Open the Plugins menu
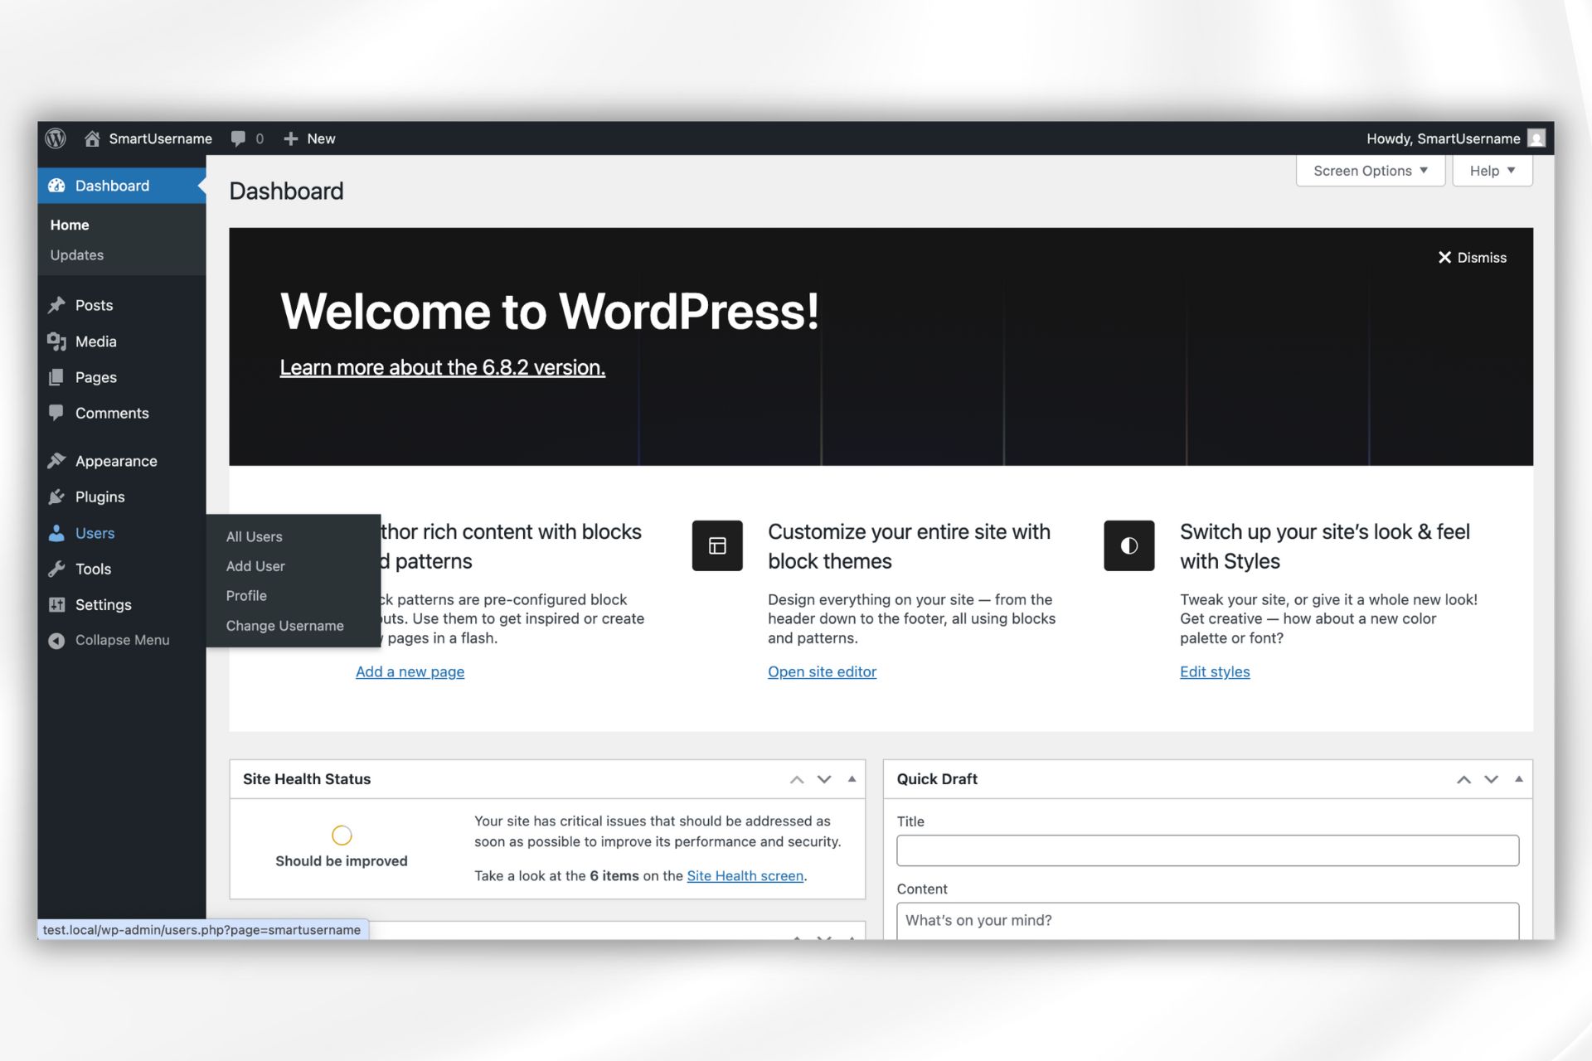Screen dimensions: 1592x1061 tap(99, 497)
